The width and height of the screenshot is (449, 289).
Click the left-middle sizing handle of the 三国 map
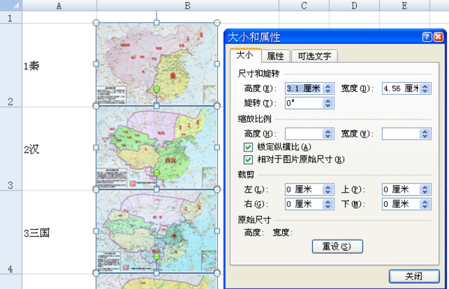[97, 231]
